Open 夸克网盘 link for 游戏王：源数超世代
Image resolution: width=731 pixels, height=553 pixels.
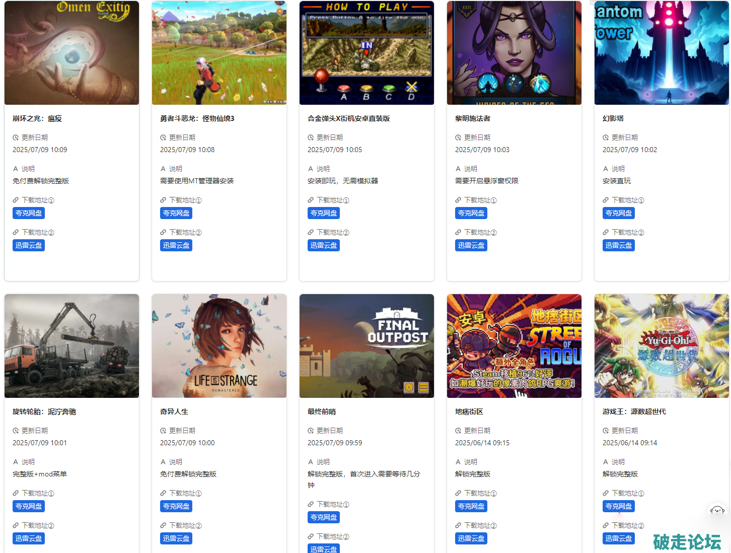(619, 506)
